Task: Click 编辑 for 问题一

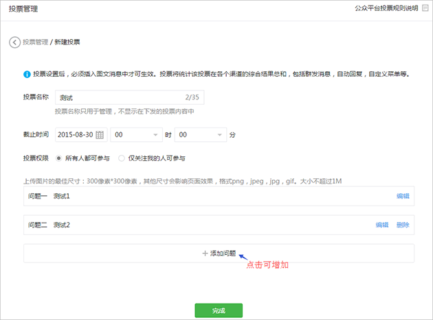Action: point(403,196)
